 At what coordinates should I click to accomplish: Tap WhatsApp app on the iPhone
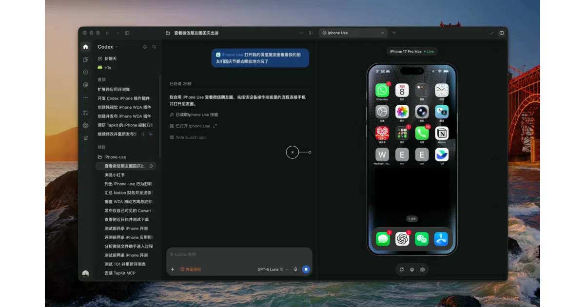[382, 90]
